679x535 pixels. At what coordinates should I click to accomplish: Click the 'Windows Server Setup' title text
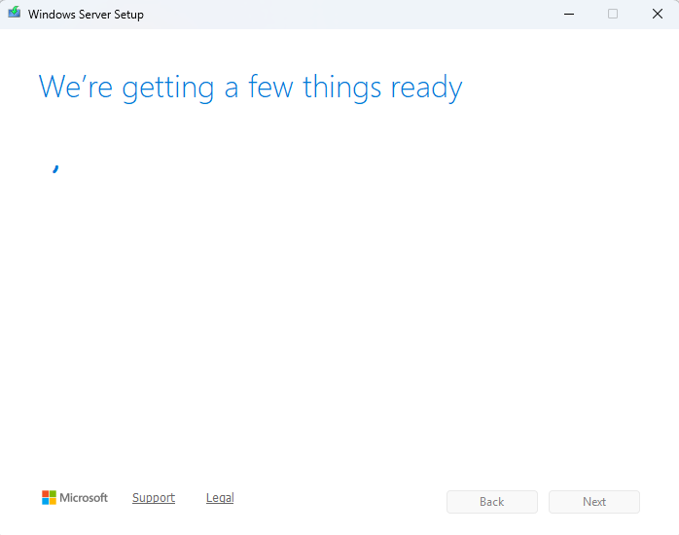pos(86,15)
